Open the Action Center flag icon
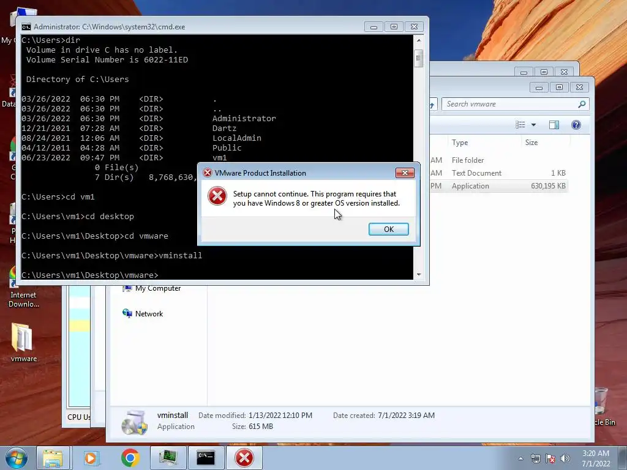This screenshot has width=627, height=470. point(550,458)
